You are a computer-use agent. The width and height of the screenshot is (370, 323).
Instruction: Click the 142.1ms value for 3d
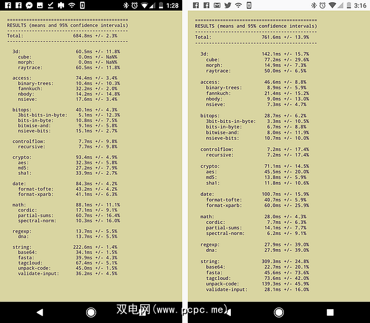271,54
